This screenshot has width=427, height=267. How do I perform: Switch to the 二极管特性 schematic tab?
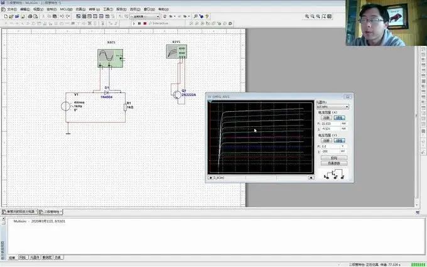click(51, 212)
